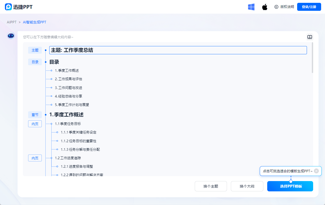Go to AIPPT breadcrumb link
Image resolution: width=325 pixels, height=205 pixels.
click(12, 22)
